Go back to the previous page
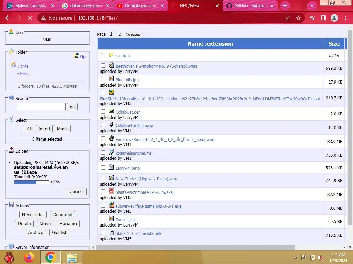Viewport: 353px width, 264px height. pyautogui.click(x=8, y=18)
